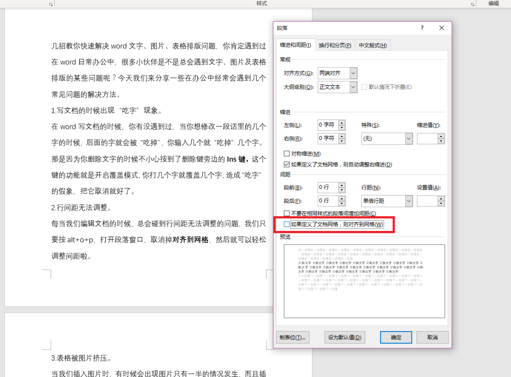The width and height of the screenshot is (511, 377).
Task: Check the 默认情况下折叠 checkbox
Action: point(364,87)
